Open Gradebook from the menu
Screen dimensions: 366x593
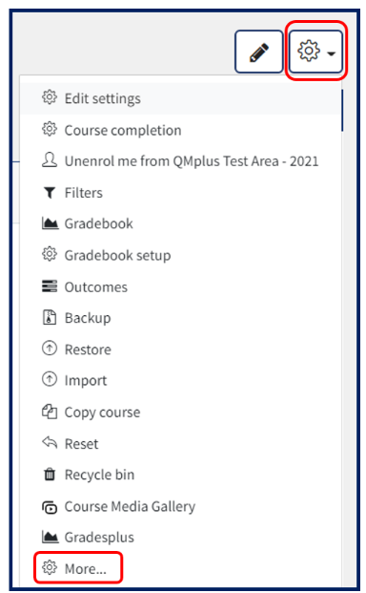[98, 223]
